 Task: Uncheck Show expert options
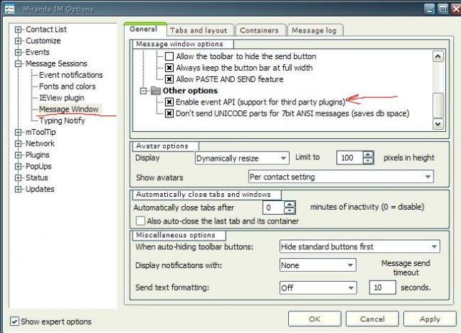[14, 321]
